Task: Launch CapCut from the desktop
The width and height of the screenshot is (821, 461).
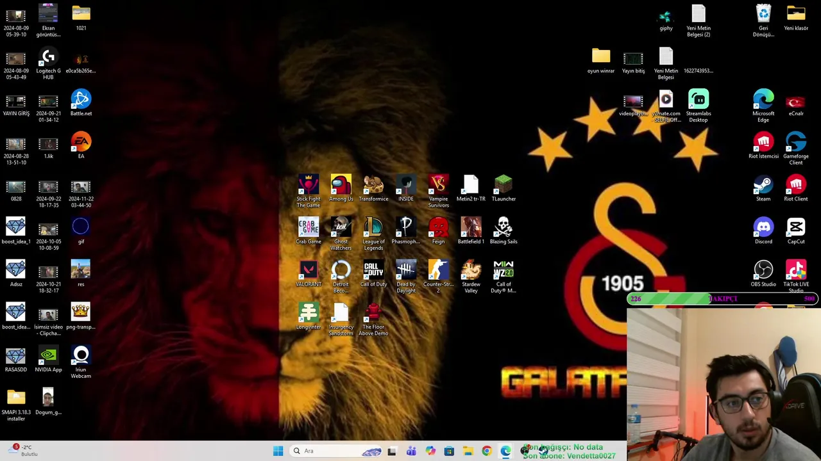Action: click(796, 231)
